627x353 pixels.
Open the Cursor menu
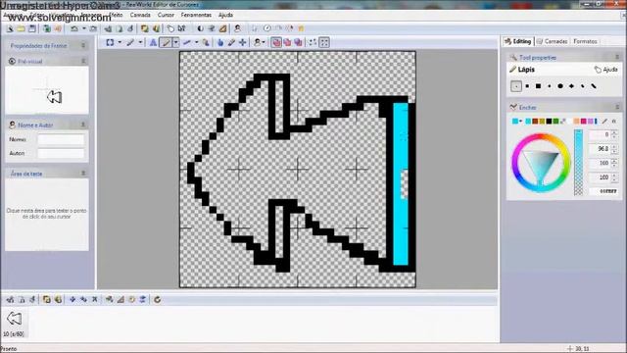click(x=166, y=15)
